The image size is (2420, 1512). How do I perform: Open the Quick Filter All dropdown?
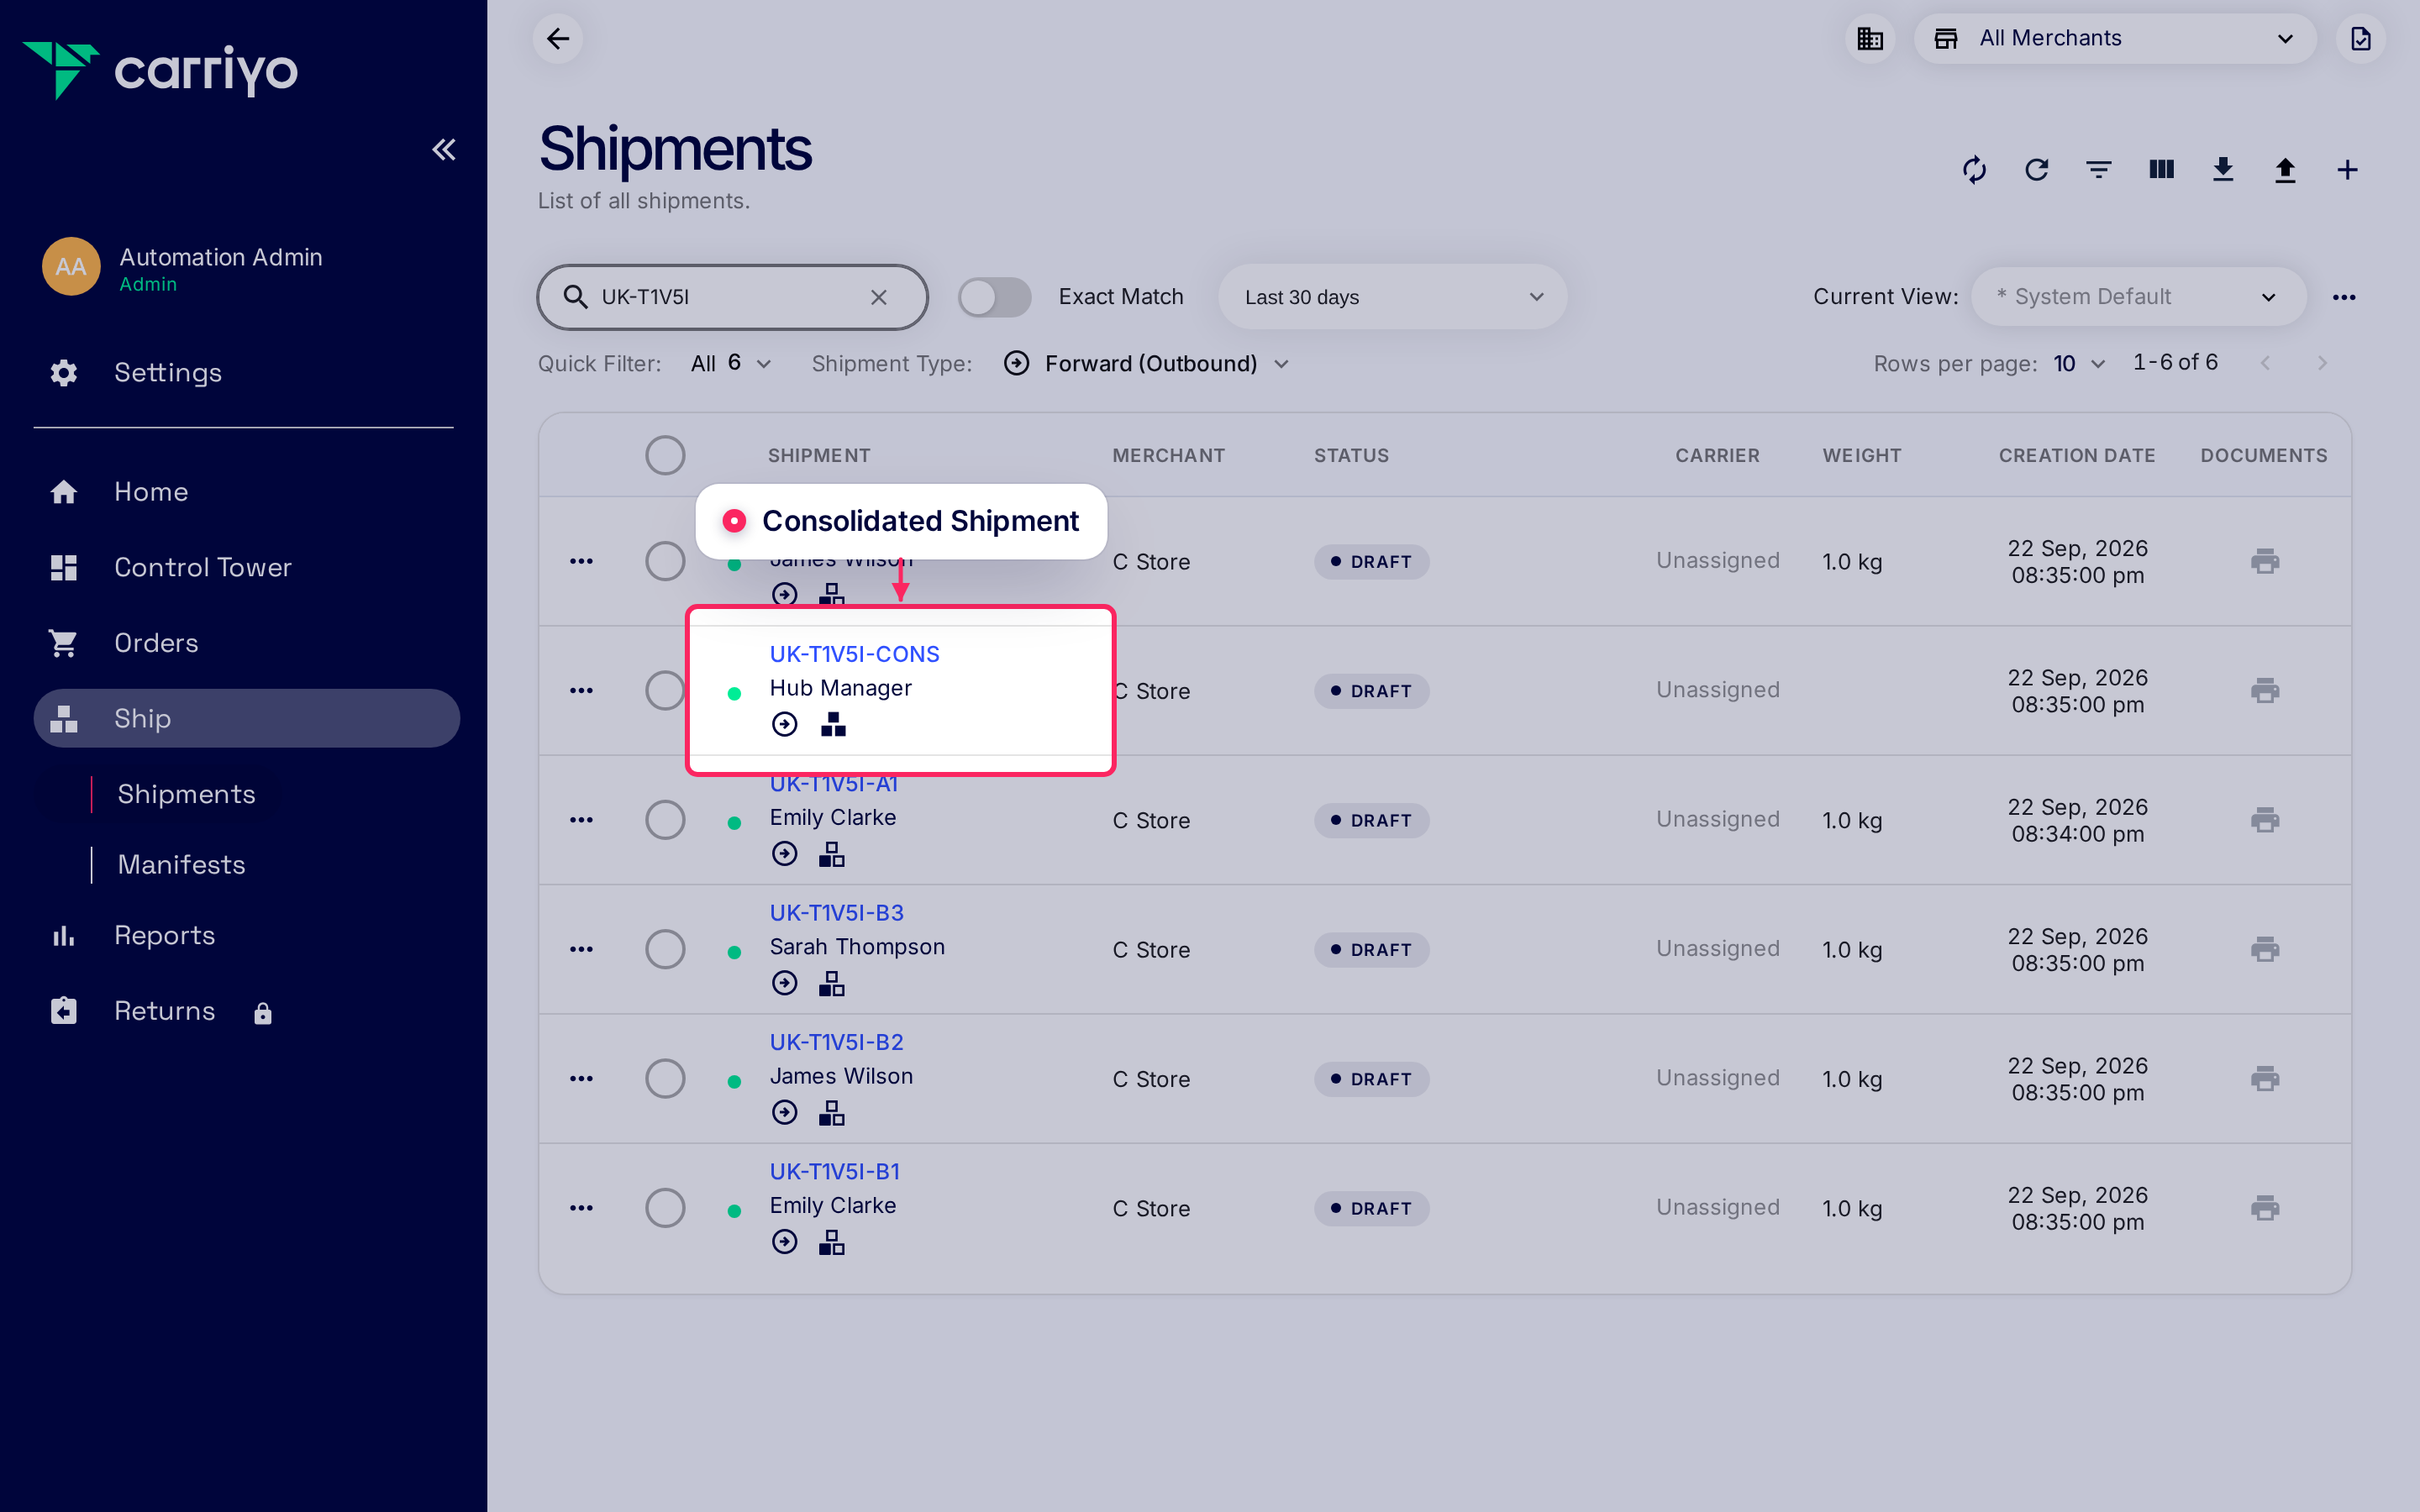[731, 364]
